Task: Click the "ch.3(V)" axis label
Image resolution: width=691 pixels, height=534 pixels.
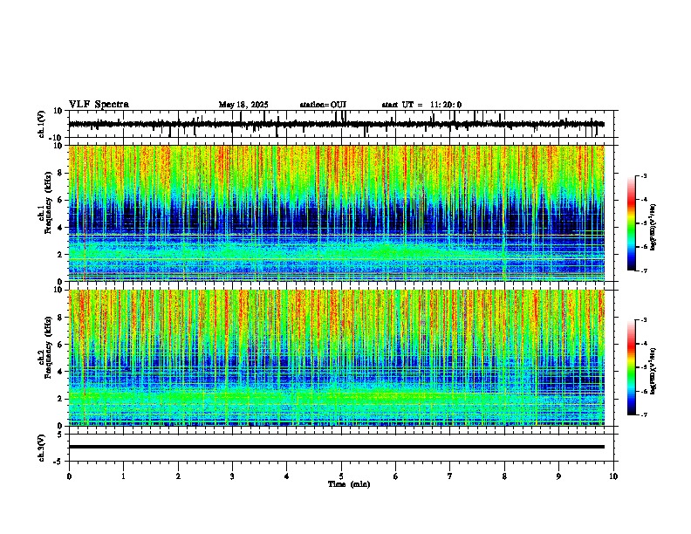Action: pyautogui.click(x=42, y=448)
